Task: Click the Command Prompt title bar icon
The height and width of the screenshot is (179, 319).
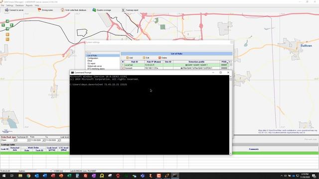Action: pos(72,73)
